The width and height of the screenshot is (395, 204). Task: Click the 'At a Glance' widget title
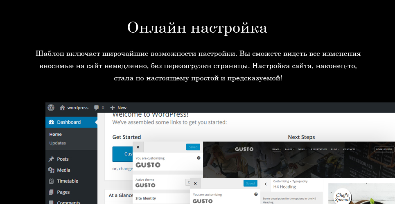(x=121, y=195)
